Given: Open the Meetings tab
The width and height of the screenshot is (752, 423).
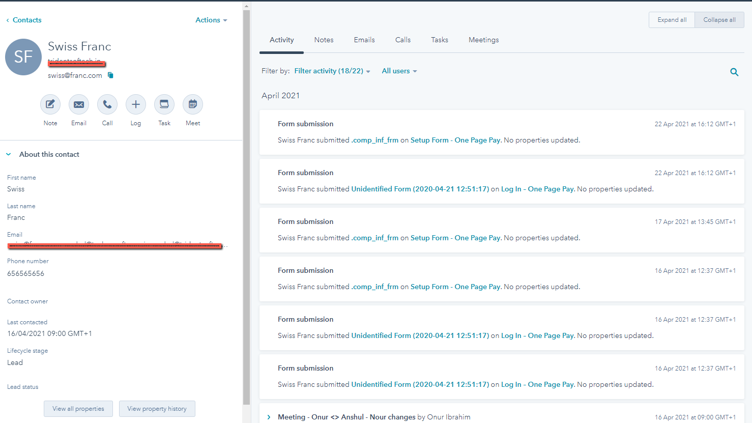Looking at the screenshot, I should point(483,40).
